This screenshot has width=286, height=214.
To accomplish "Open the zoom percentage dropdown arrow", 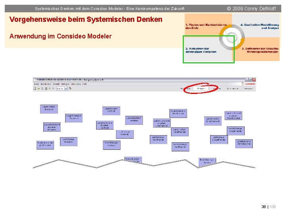I will 66,88.
